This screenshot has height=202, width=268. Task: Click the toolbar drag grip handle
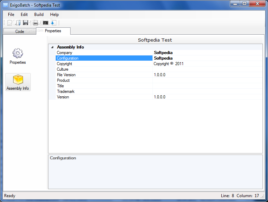point(4,23)
